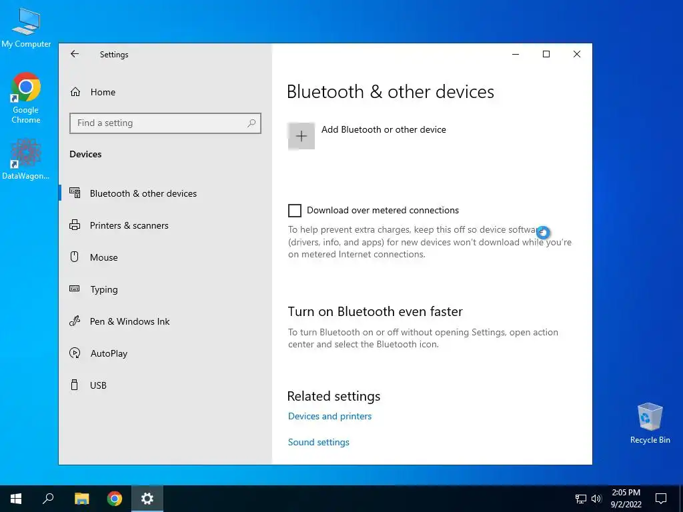Open the Windows Start menu
Screen dimensions: 683x512
coord(16,499)
